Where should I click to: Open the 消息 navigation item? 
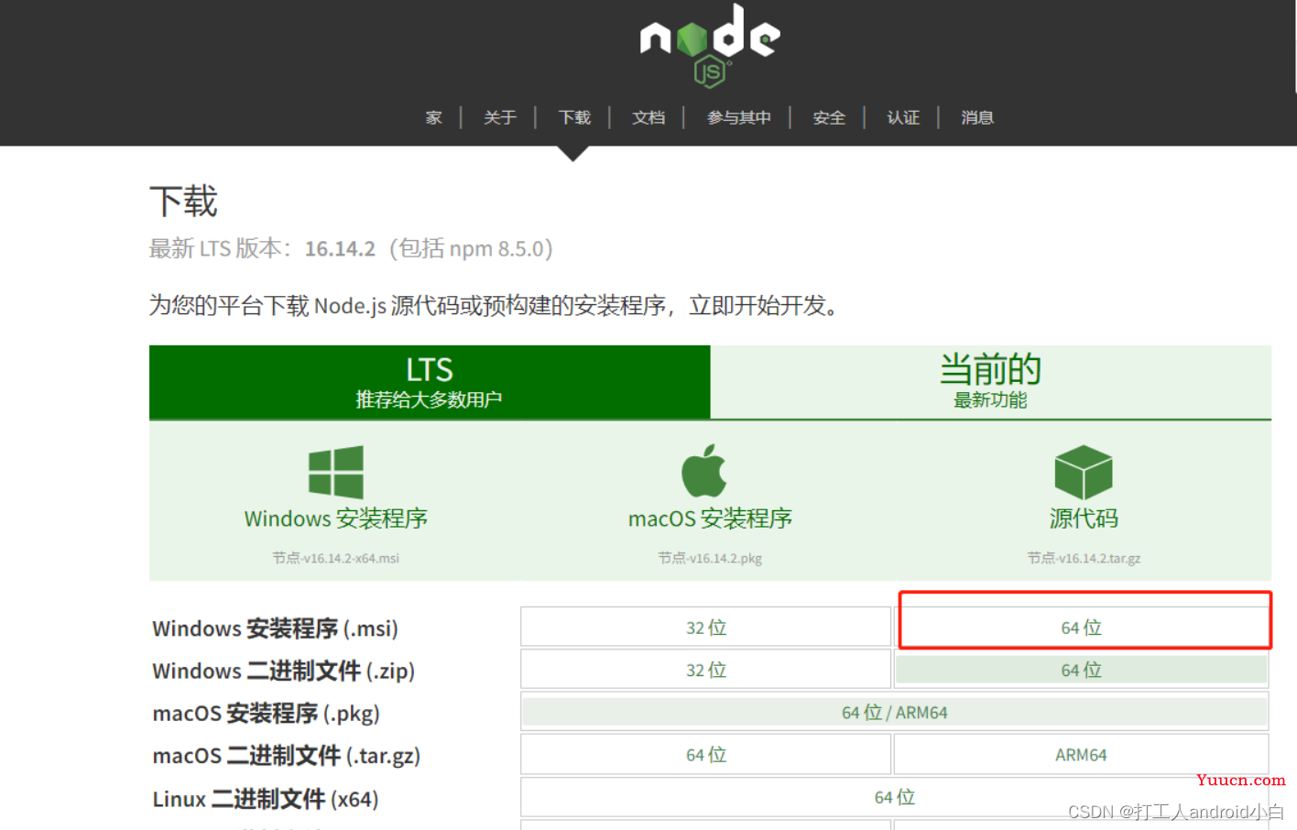[977, 117]
